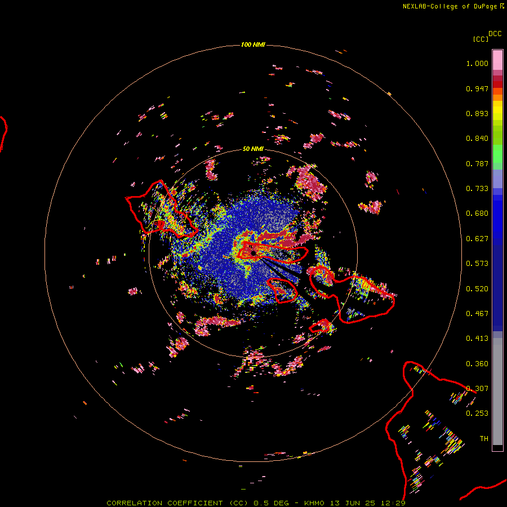The height and width of the screenshot is (507, 507).
Task: Select the 0.680 scale value
Action: tap(477, 214)
